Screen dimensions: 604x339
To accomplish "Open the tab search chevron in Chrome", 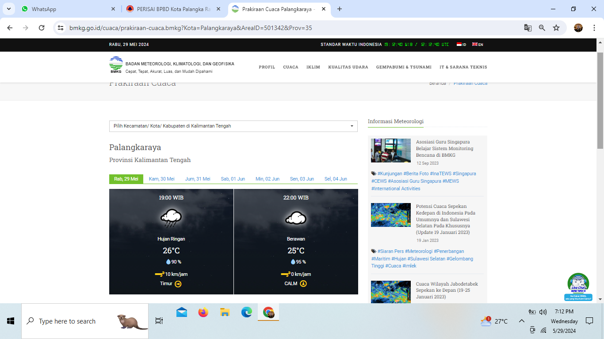I will click(9, 9).
